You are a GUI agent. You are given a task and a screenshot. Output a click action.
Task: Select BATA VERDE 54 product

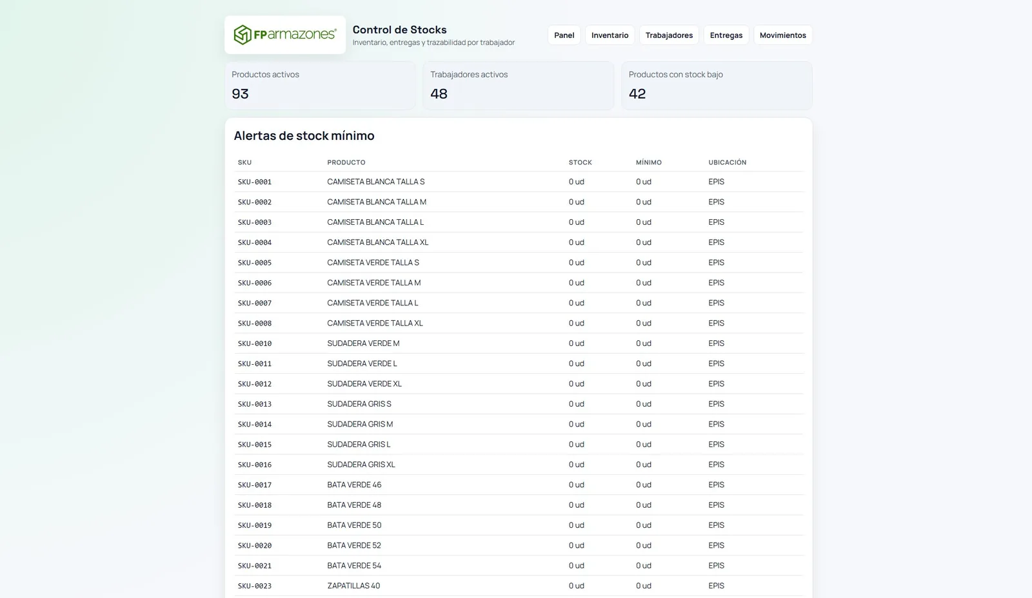(x=354, y=565)
